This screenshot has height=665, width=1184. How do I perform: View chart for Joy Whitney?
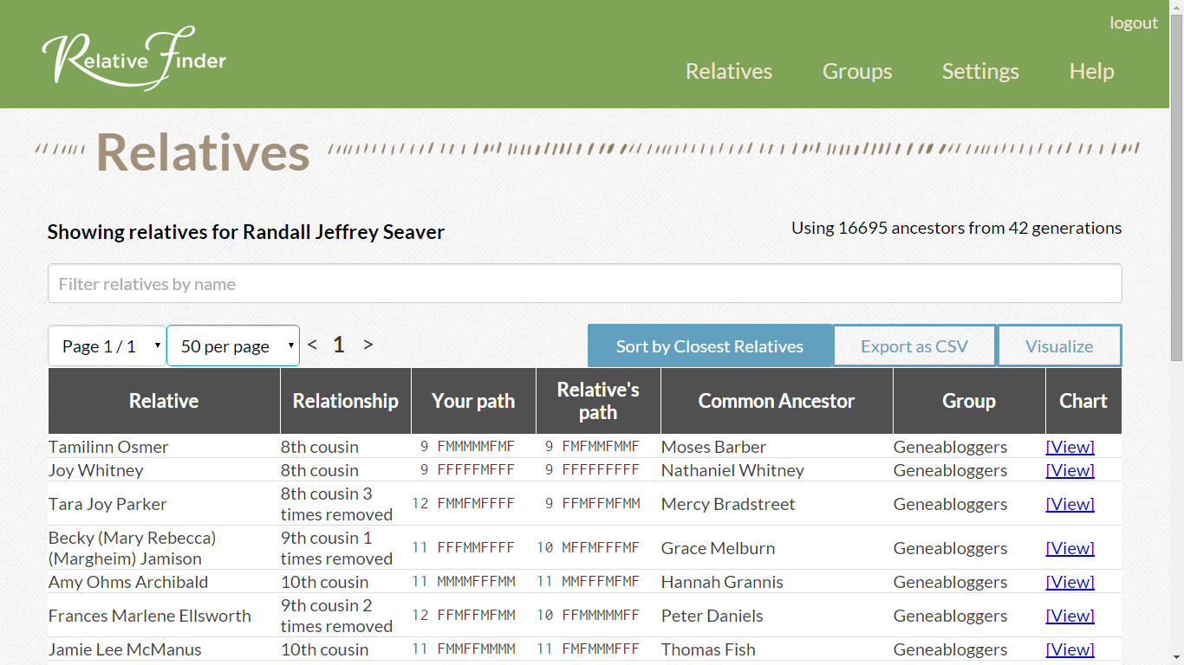point(1070,470)
